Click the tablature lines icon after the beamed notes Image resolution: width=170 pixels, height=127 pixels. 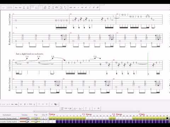tap(57, 7)
